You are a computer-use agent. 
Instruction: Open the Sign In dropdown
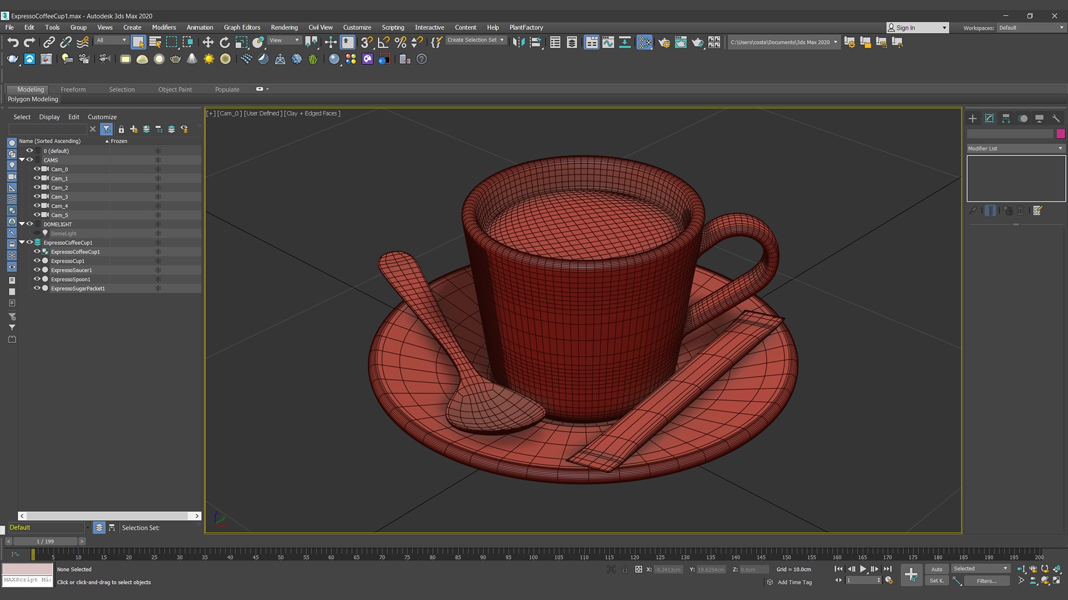(917, 28)
